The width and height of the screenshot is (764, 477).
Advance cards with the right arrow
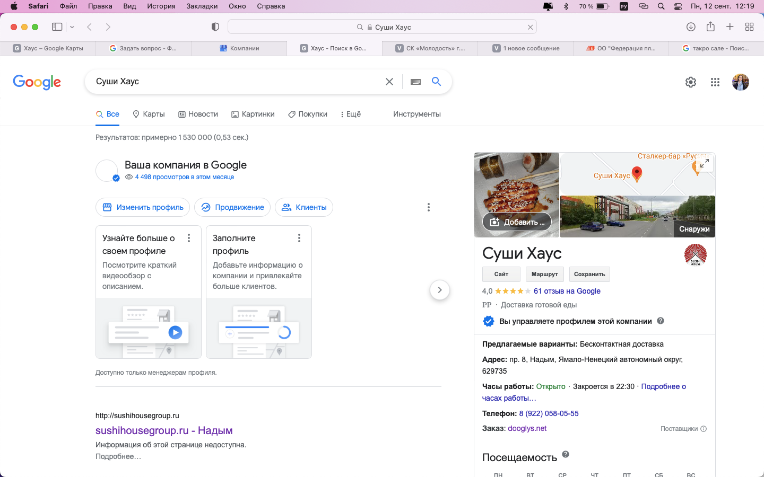tap(440, 290)
